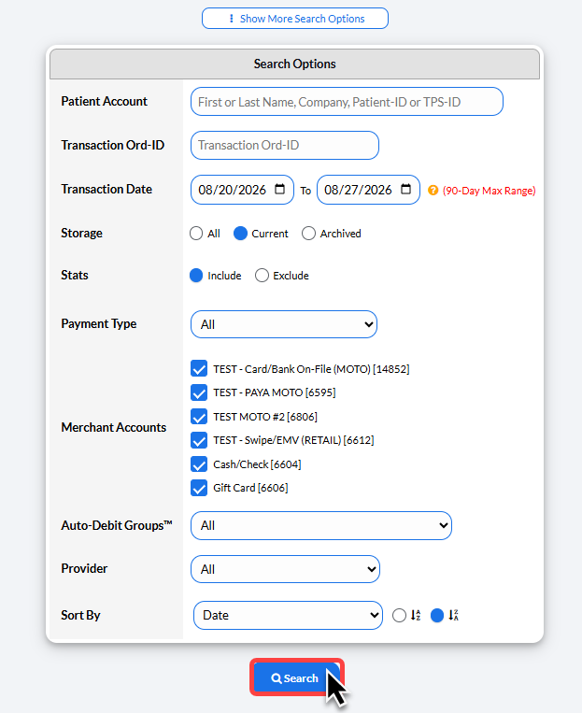
Task: Uncheck TEST - PAYA MOTO [6595] checkbox
Action: 199,392
